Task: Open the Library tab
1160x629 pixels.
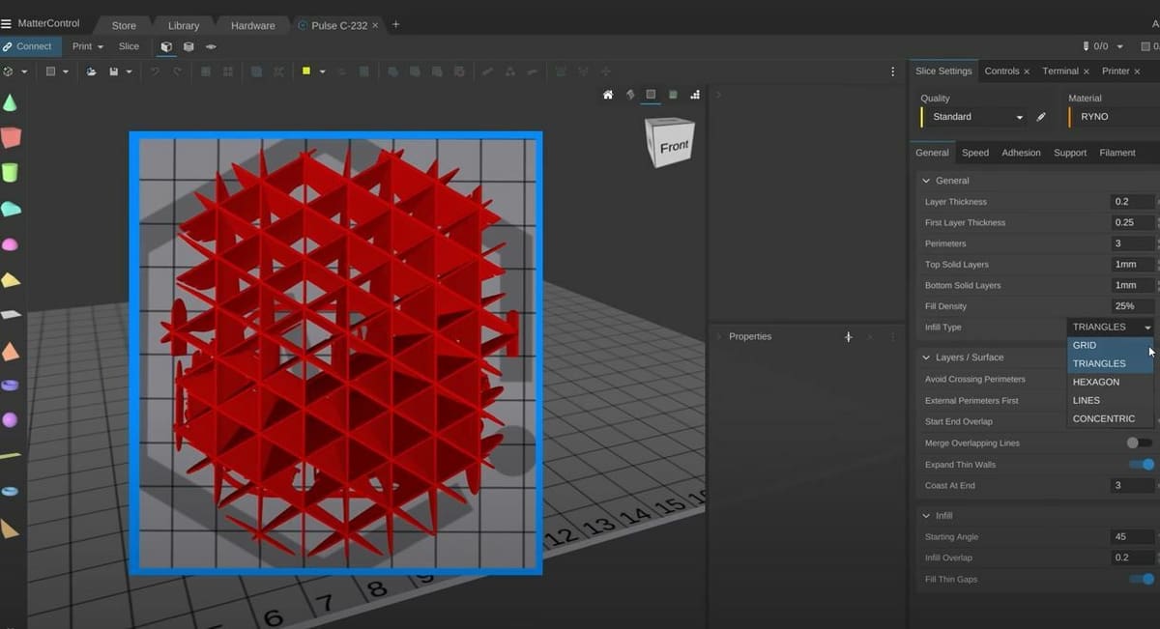Action: coord(183,25)
